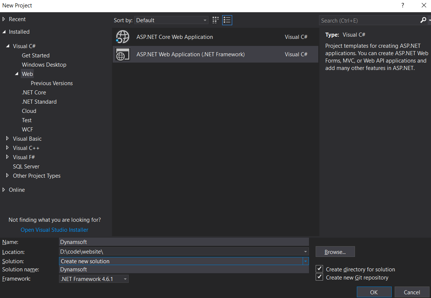The image size is (431, 298).
Task: Collapse the Visual C# tree node
Action: (7, 46)
